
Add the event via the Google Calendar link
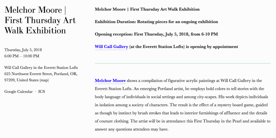tap(18, 91)
